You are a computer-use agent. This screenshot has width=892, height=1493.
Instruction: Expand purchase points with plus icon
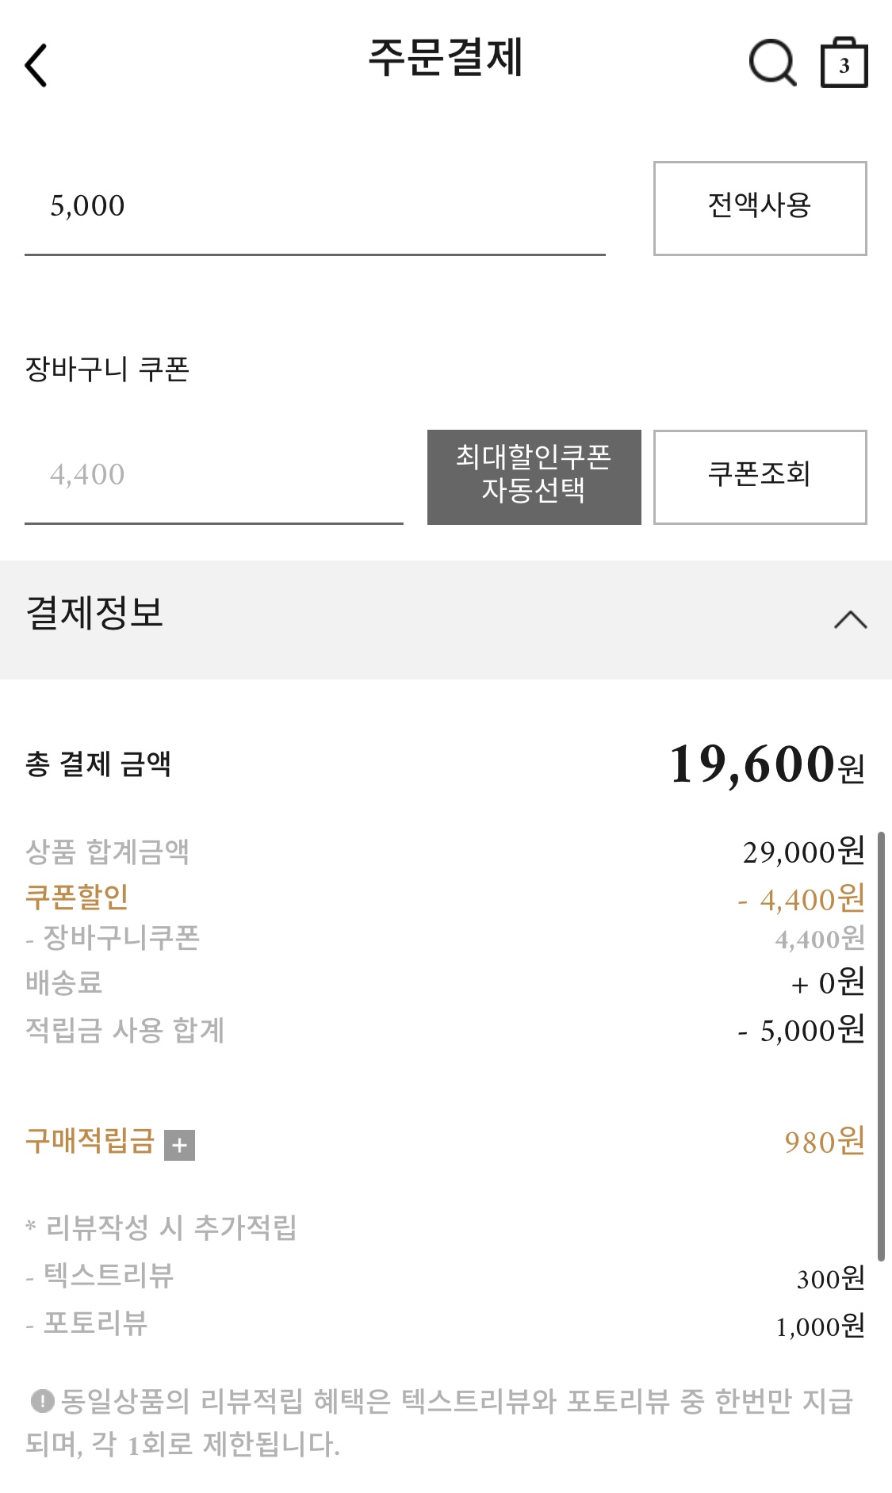179,1145
